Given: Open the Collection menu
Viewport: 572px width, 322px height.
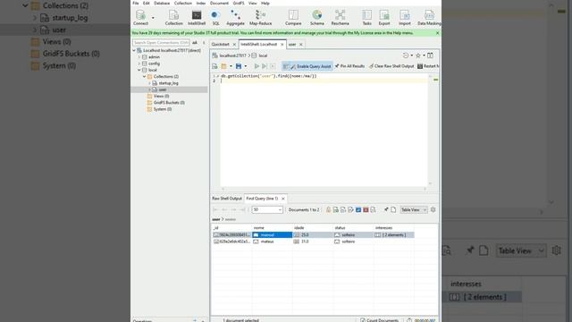Looking at the screenshot, I should tap(182, 3).
